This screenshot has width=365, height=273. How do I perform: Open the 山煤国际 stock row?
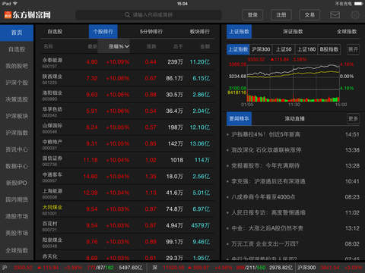click(x=127, y=127)
